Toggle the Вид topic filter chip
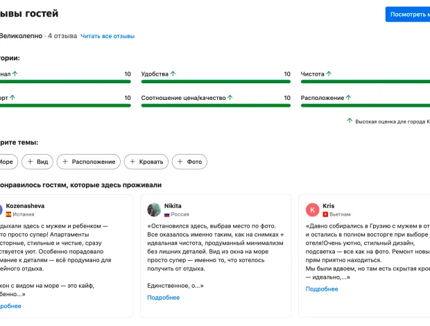 [37, 162]
